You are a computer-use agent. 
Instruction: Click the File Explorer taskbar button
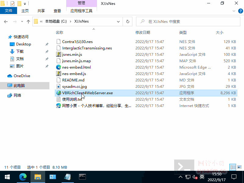coord(38,177)
